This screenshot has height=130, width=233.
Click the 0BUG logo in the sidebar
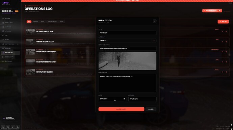(x=5, y=3)
